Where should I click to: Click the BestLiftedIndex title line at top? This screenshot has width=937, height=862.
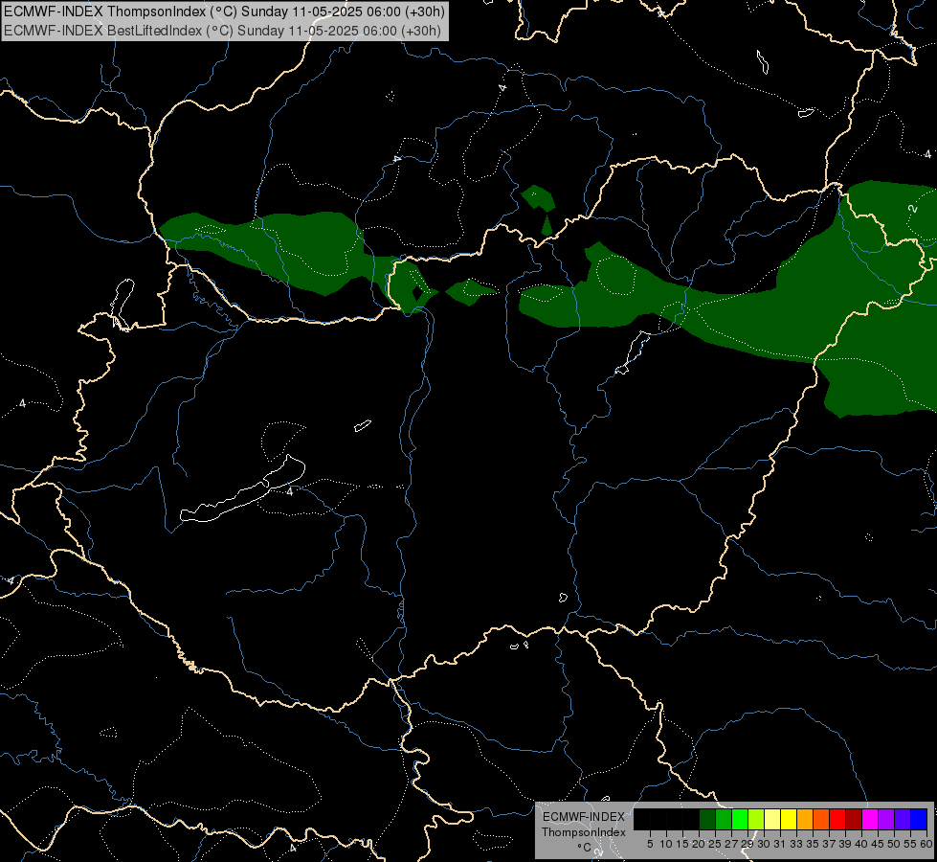tap(222, 31)
